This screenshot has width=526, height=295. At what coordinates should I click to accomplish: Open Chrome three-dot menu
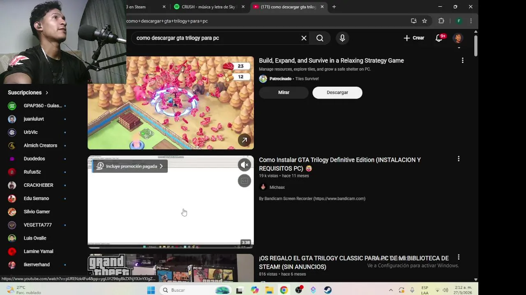pos(471,21)
